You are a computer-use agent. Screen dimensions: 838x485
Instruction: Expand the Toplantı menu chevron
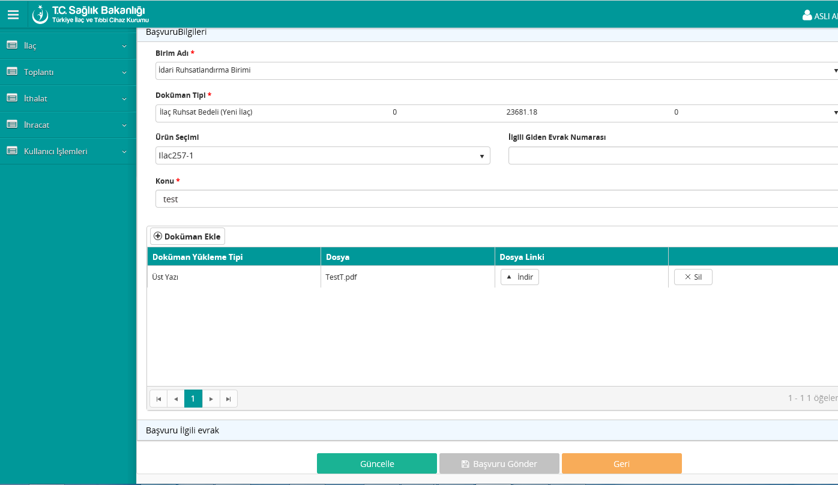point(124,73)
